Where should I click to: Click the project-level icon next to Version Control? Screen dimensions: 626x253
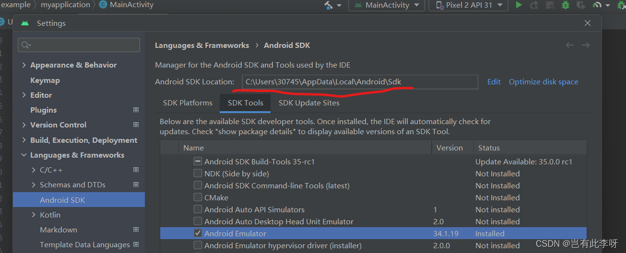point(136,125)
